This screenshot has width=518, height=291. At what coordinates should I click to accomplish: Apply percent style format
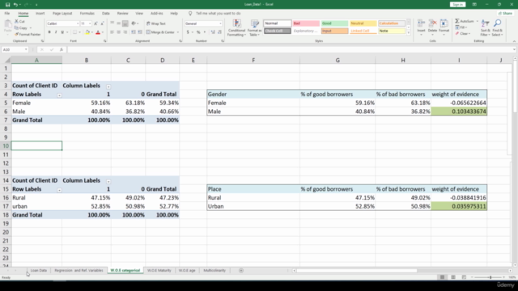pyautogui.click(x=198, y=32)
